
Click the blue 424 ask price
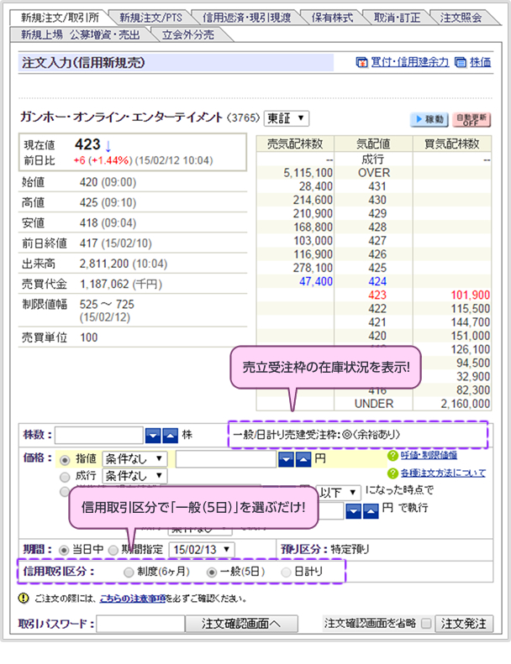click(x=377, y=281)
